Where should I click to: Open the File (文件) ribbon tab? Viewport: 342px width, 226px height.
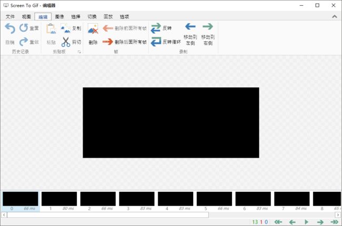click(10, 17)
